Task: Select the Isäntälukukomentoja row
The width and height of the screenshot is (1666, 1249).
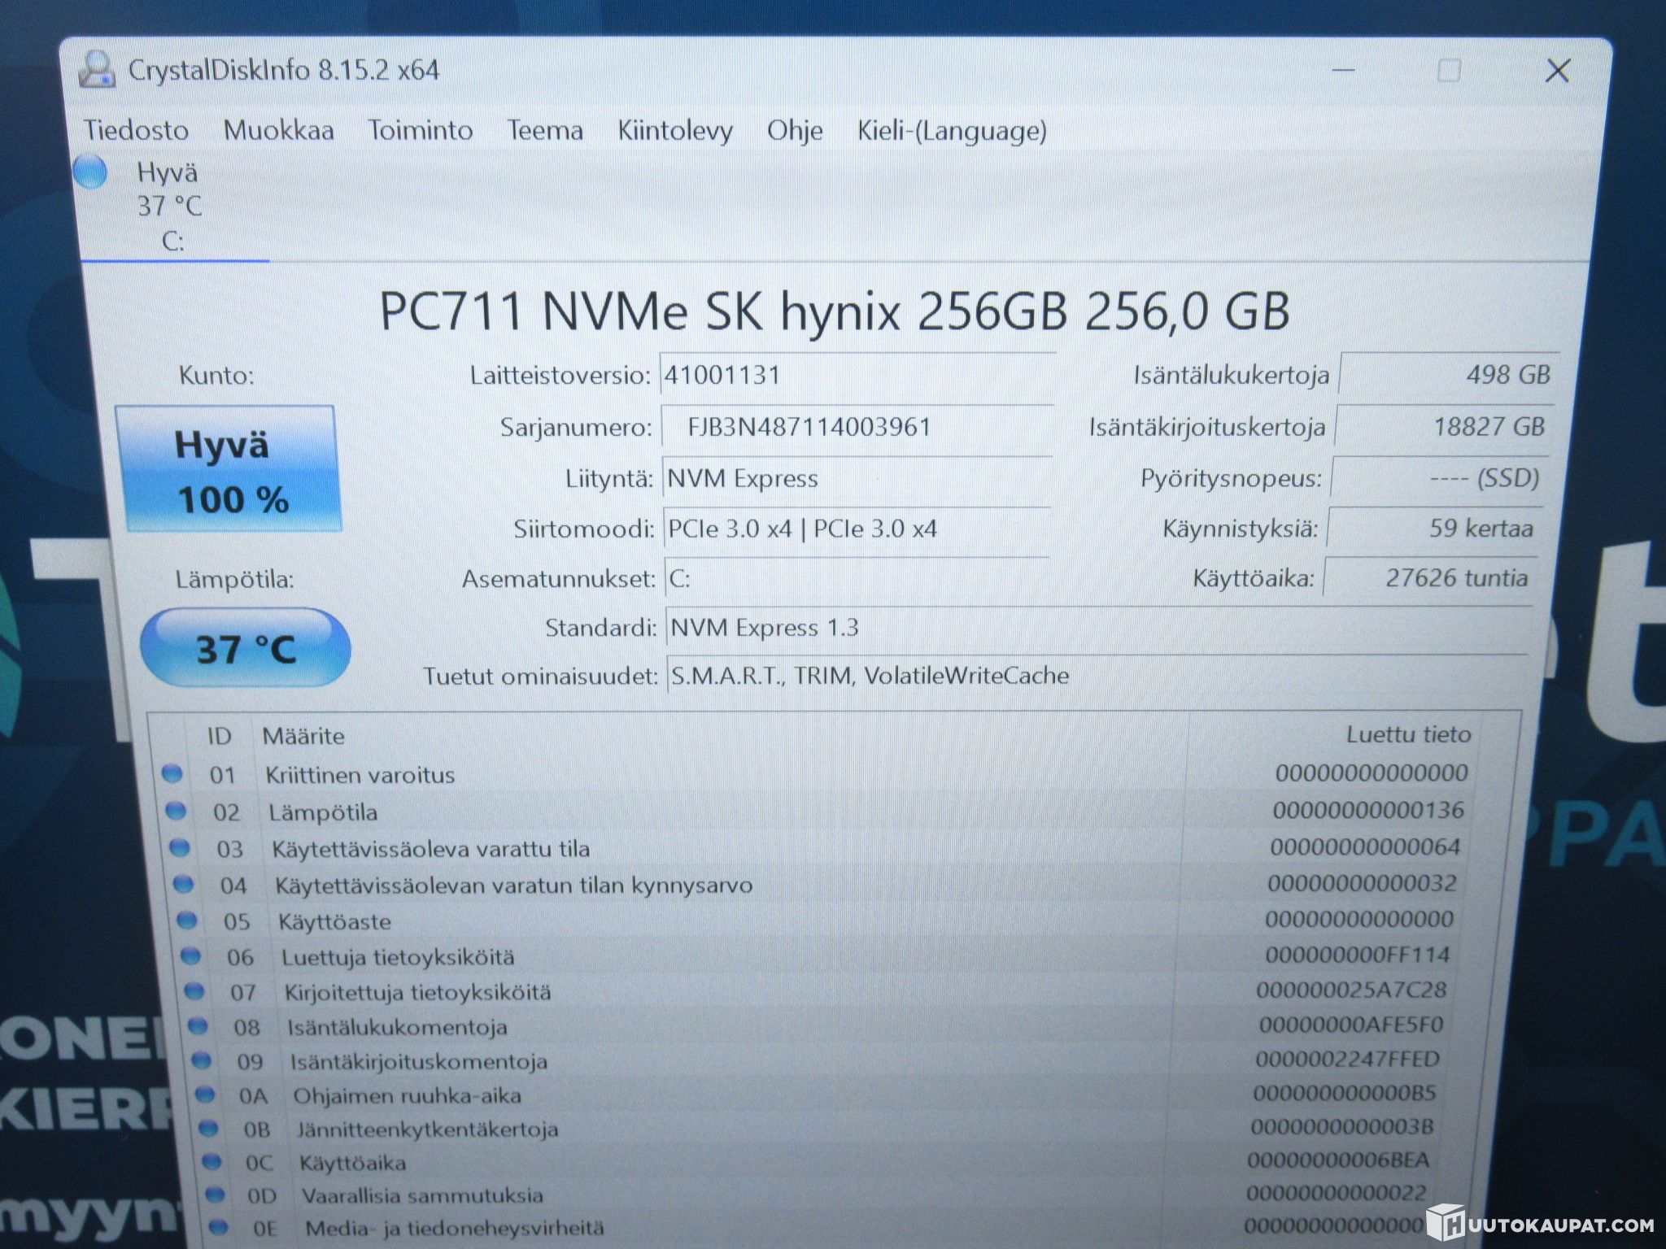Action: click(x=816, y=1026)
